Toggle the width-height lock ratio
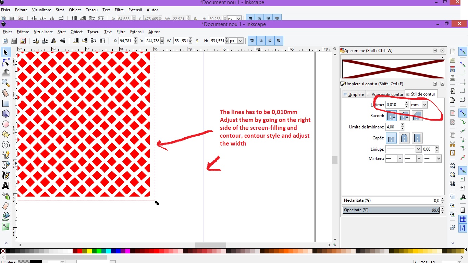Screen dimensions: 468x263 point(197,41)
